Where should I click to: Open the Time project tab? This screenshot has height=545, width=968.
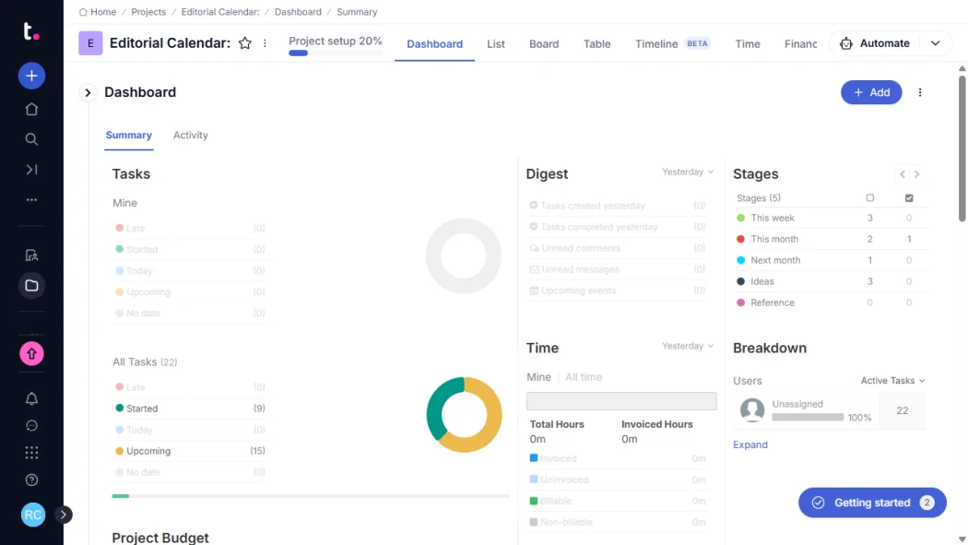pyautogui.click(x=748, y=44)
